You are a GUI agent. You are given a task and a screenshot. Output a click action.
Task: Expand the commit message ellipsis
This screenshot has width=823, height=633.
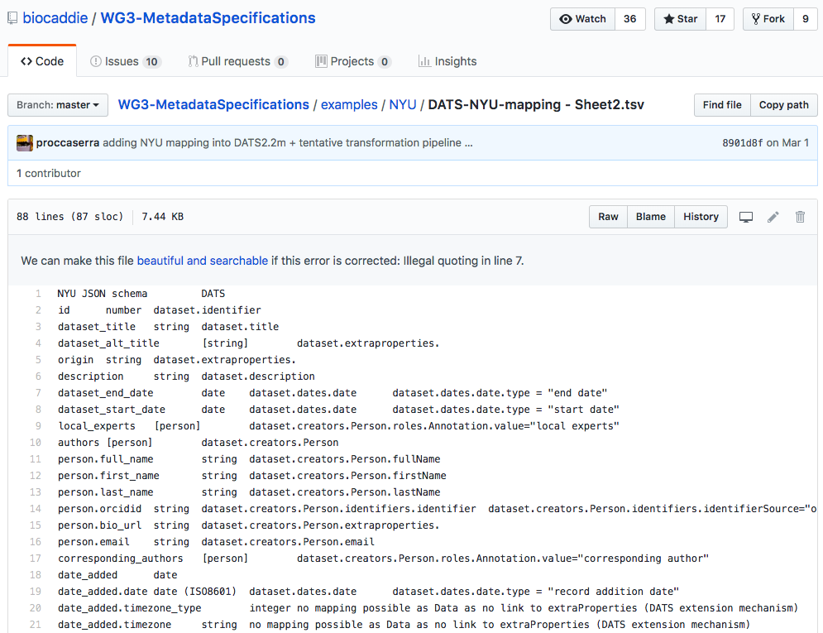(x=469, y=143)
